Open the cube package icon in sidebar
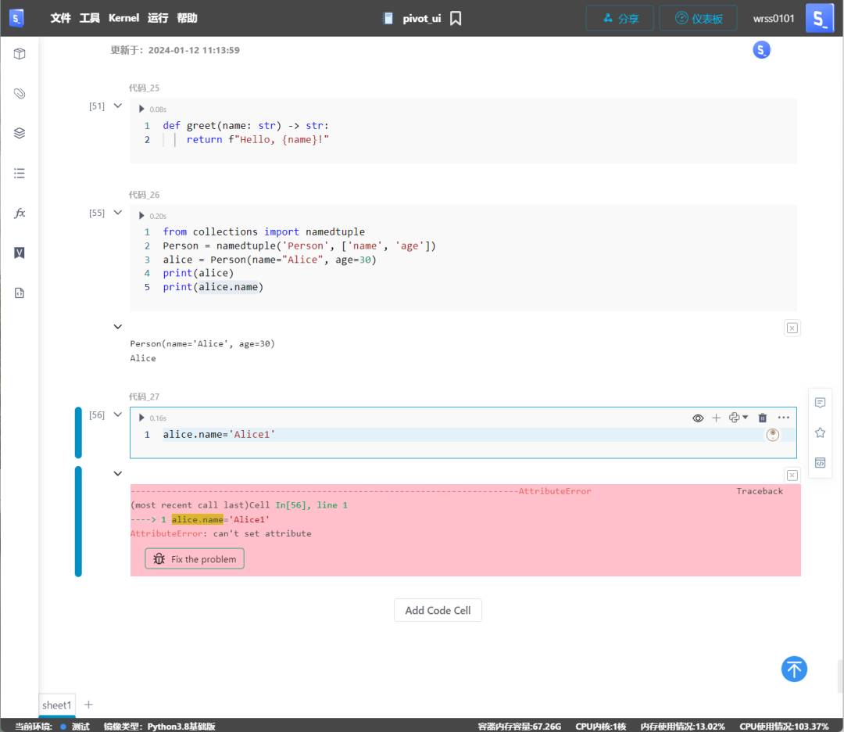This screenshot has width=844, height=732. (x=20, y=54)
